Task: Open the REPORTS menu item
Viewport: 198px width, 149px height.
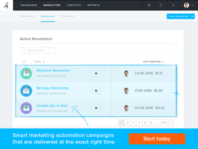Action: coord(93,5)
